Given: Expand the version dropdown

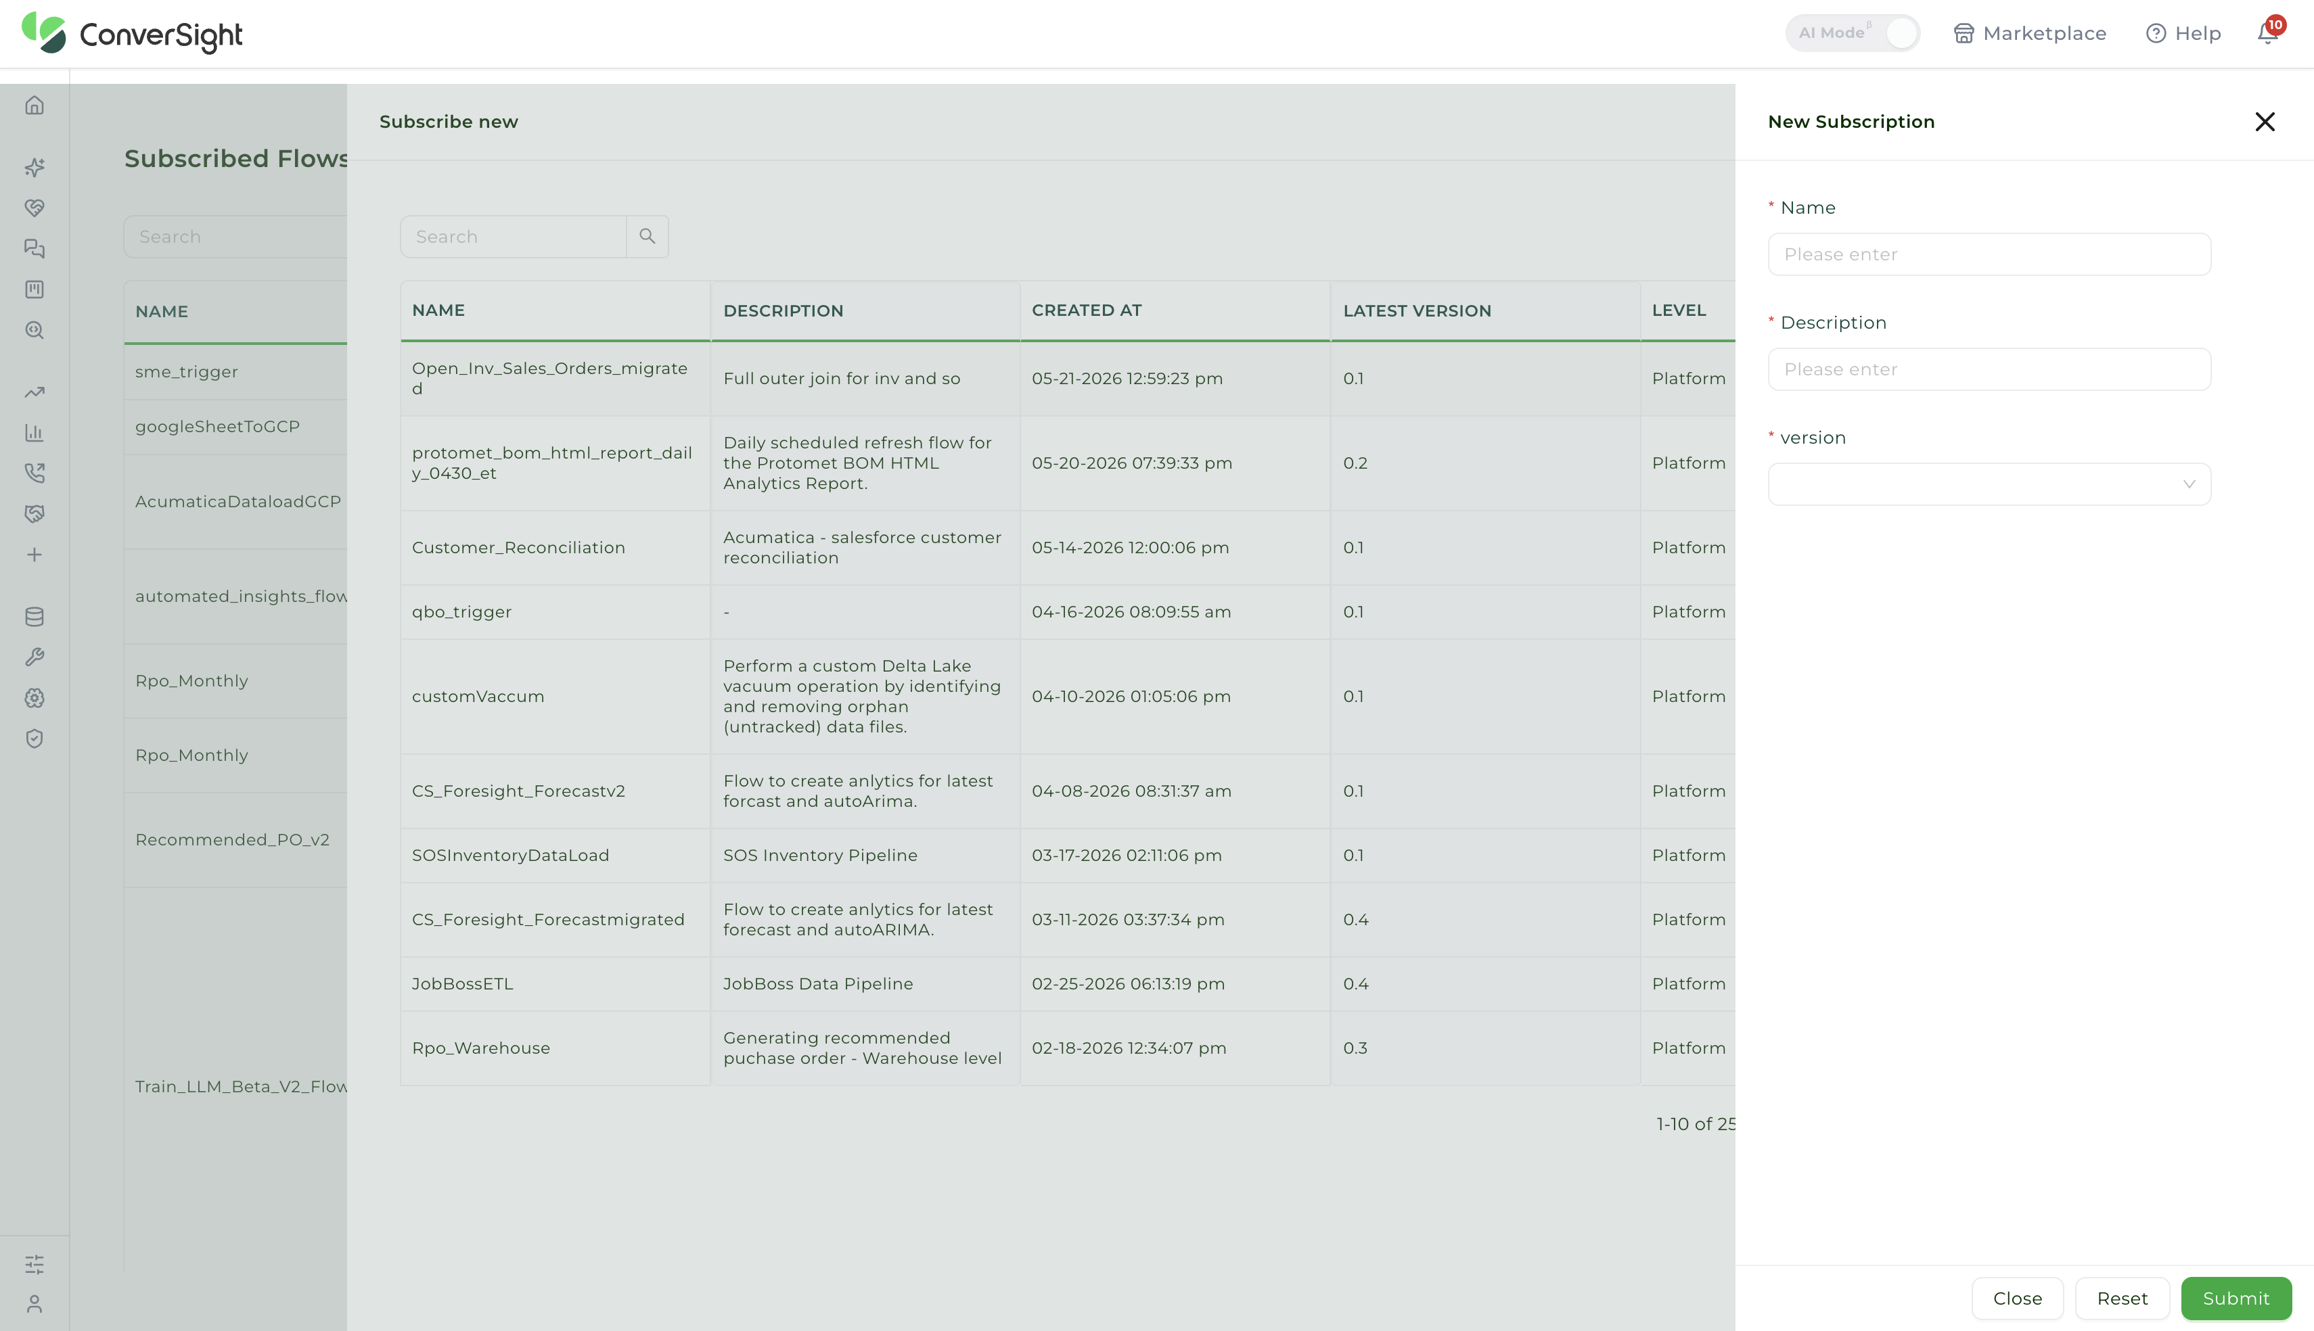Looking at the screenshot, I should [1989, 484].
